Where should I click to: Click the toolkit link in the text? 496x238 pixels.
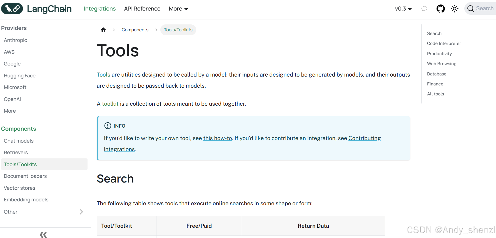[110, 104]
